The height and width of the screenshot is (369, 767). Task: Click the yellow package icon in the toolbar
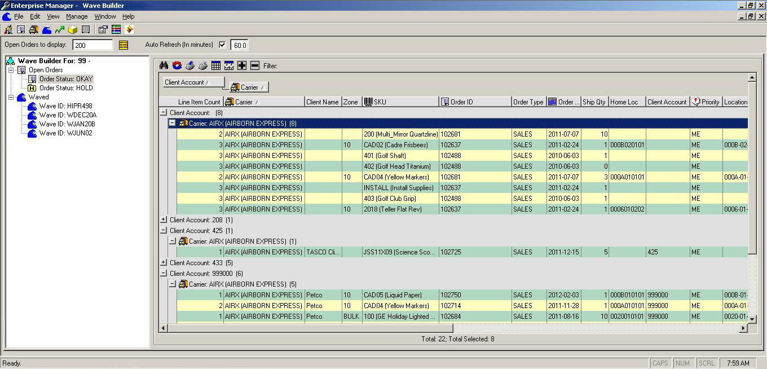pos(72,29)
